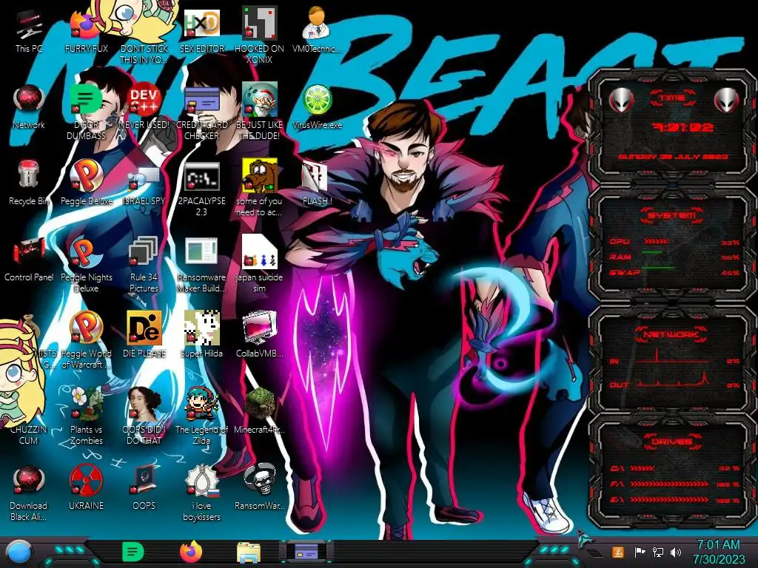Click the CPU usage bar in System widget
The height and width of the screenshot is (568, 758).
656,242
